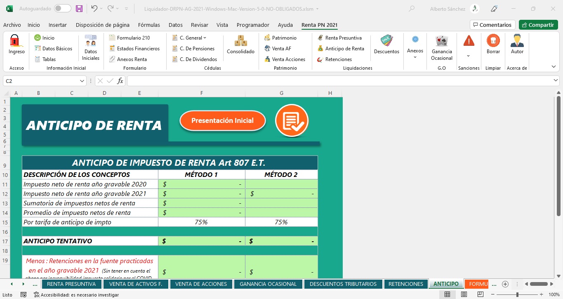This screenshot has width=563, height=299.
Task: Expand the Anexos dropdown
Action: 415,57
